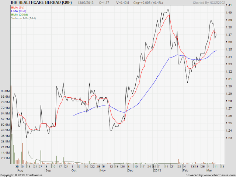Image resolution: width=236 pixels, height=177 pixels.
Task: Click the Aug month label
Action: pos(21,170)
